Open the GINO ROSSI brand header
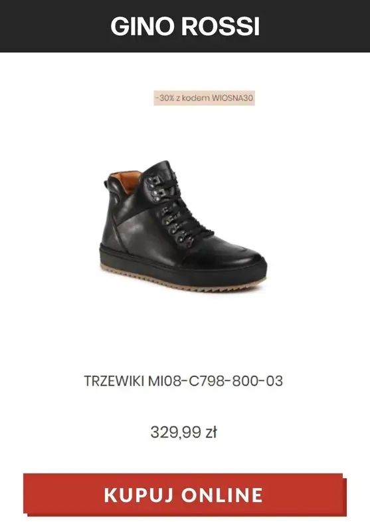 coord(185,26)
